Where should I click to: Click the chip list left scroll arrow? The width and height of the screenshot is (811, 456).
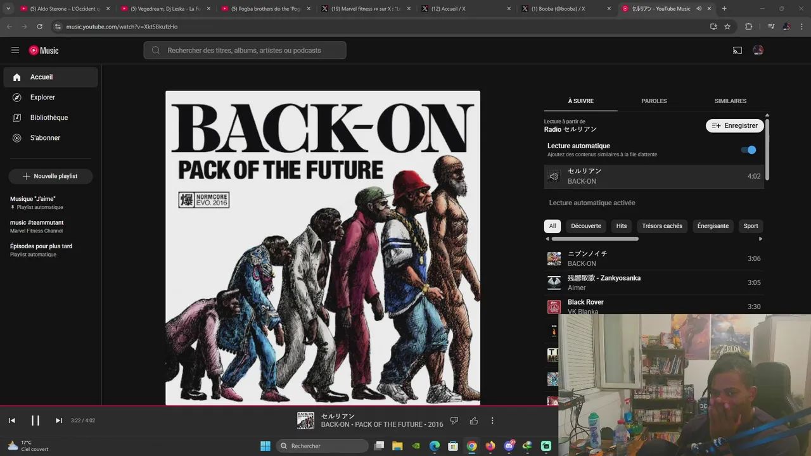tap(547, 239)
